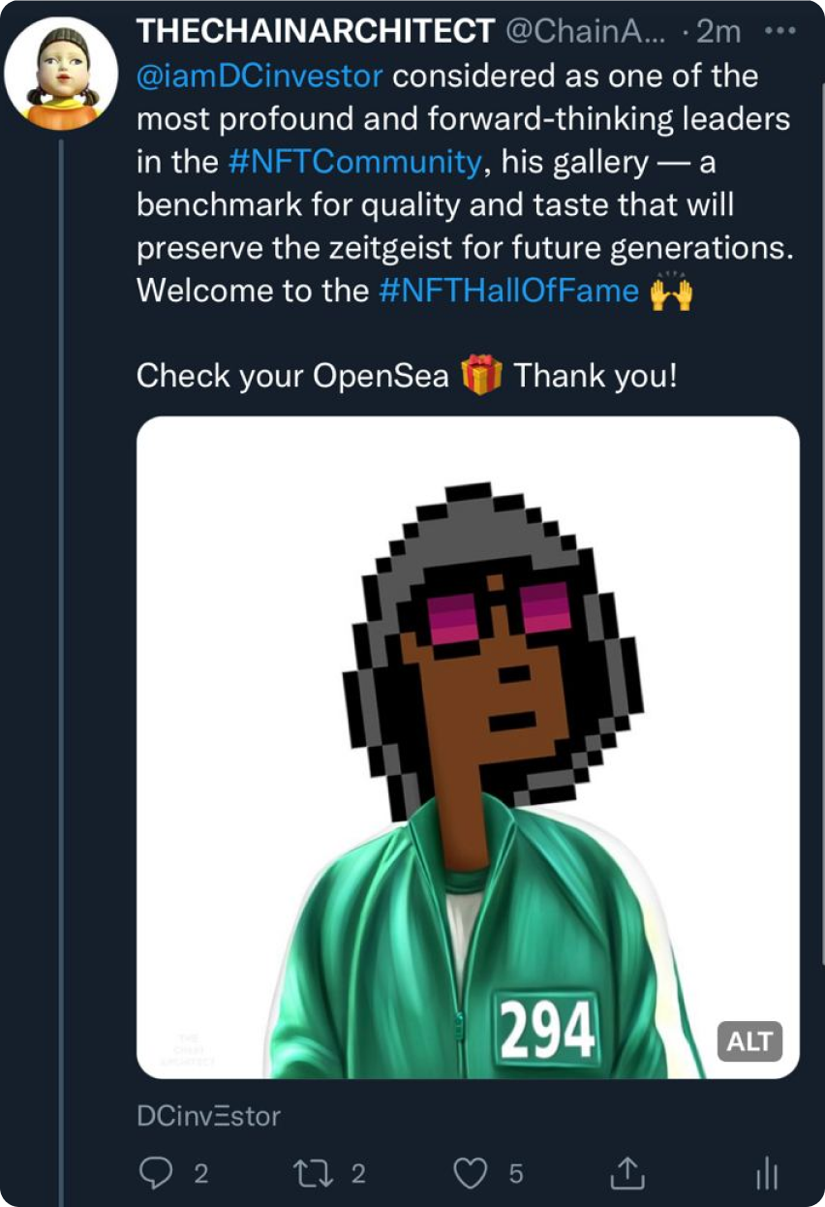Click the retweet count number 2
The height and width of the screenshot is (1207, 825).
tap(357, 1174)
